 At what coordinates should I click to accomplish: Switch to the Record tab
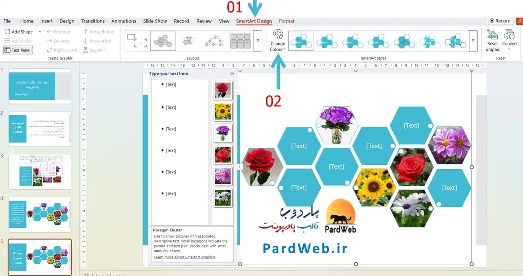point(181,21)
